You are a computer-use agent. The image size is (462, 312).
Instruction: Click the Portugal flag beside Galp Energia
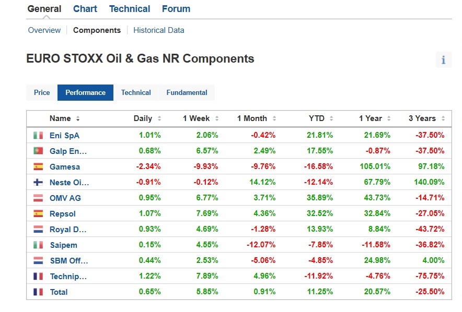38,151
